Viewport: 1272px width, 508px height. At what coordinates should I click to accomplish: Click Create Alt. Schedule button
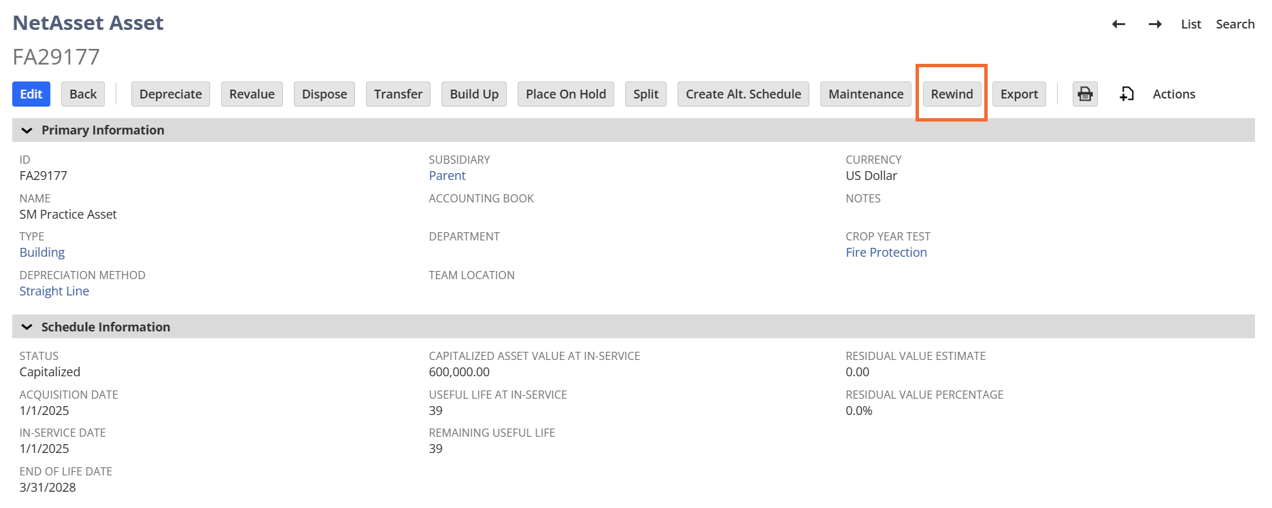[x=743, y=94]
